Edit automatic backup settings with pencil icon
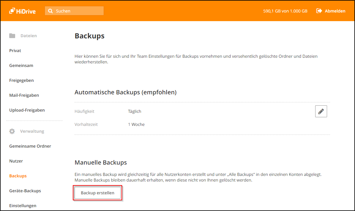355x211 pixels. tap(321, 111)
